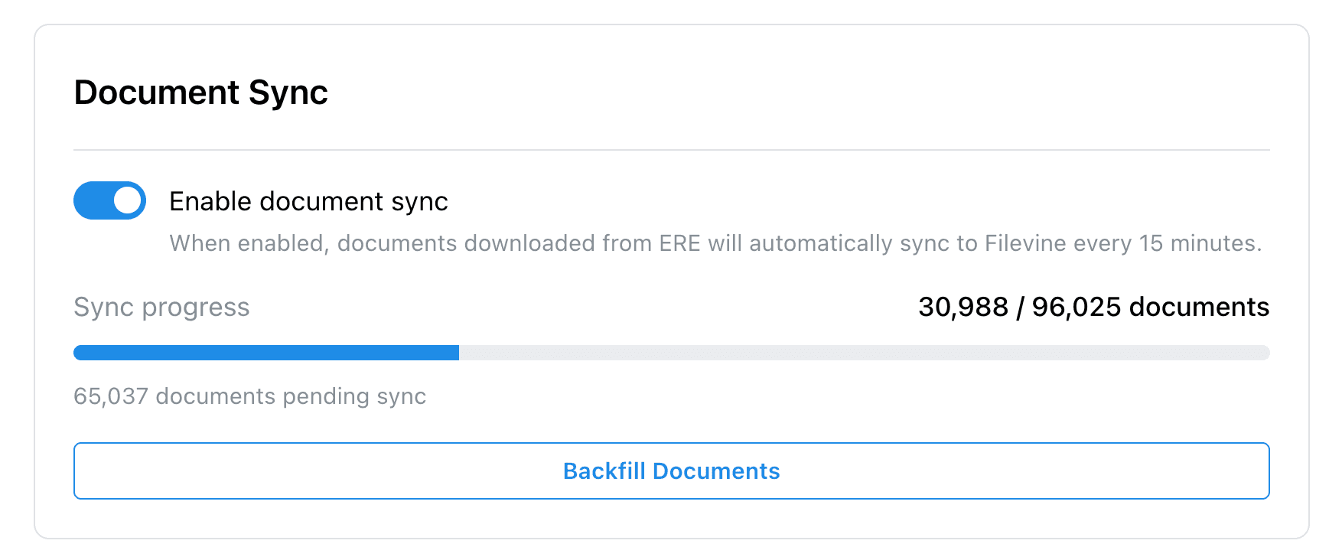Click the word Filevine in the description
1342x560 pixels.
pyautogui.click(x=1025, y=243)
